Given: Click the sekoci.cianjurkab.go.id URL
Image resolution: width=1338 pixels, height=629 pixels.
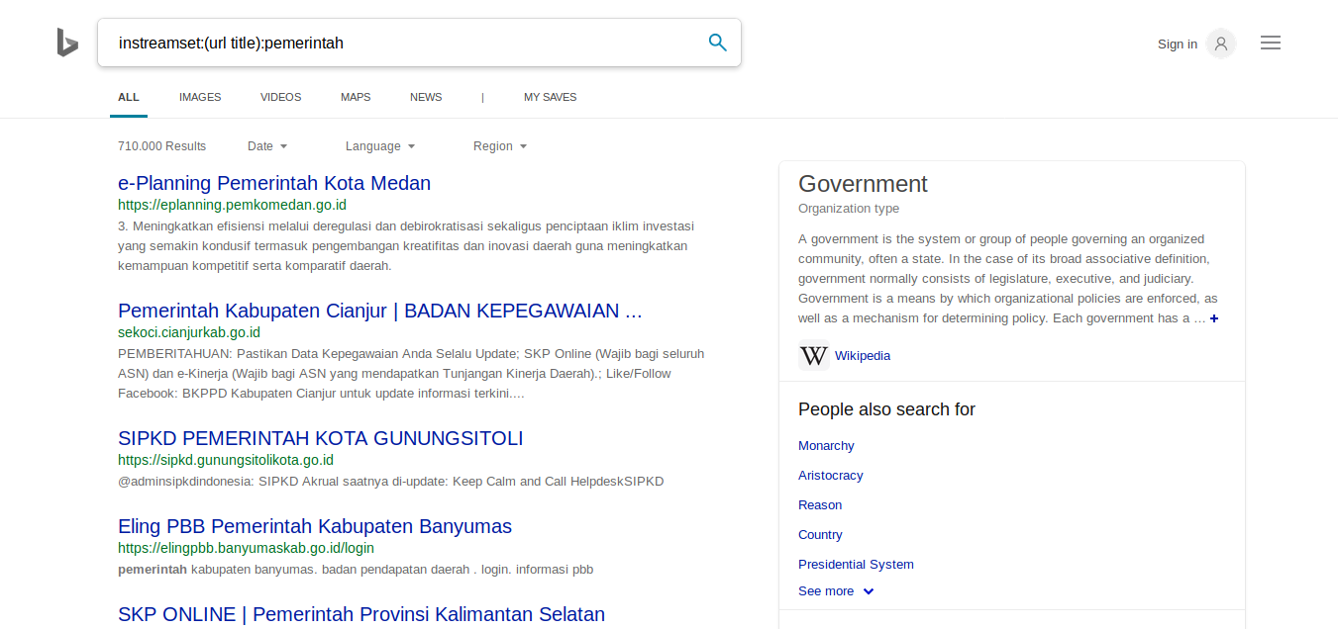Looking at the screenshot, I should [189, 333].
